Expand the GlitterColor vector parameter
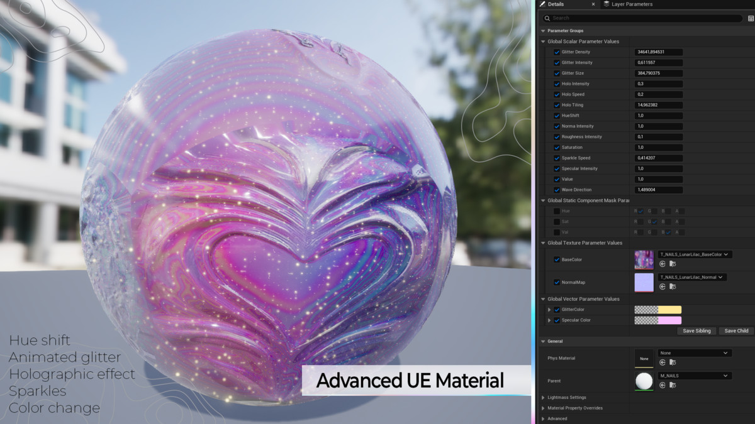 tap(549, 310)
